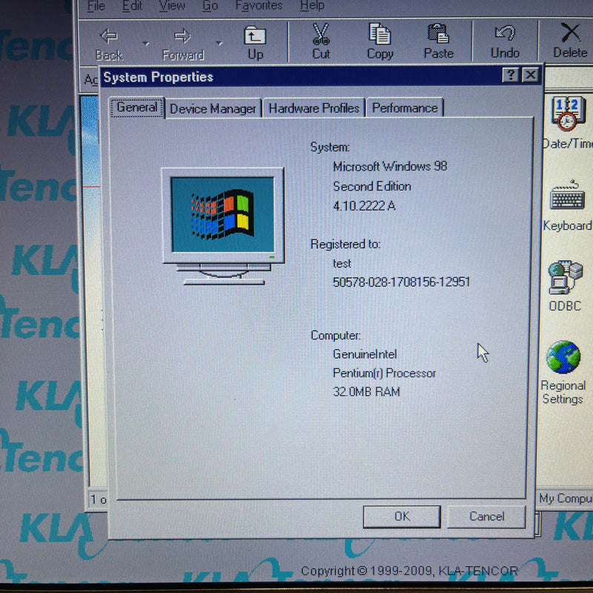Select the Regional Settings globe icon
The image size is (593, 593).
(x=563, y=359)
